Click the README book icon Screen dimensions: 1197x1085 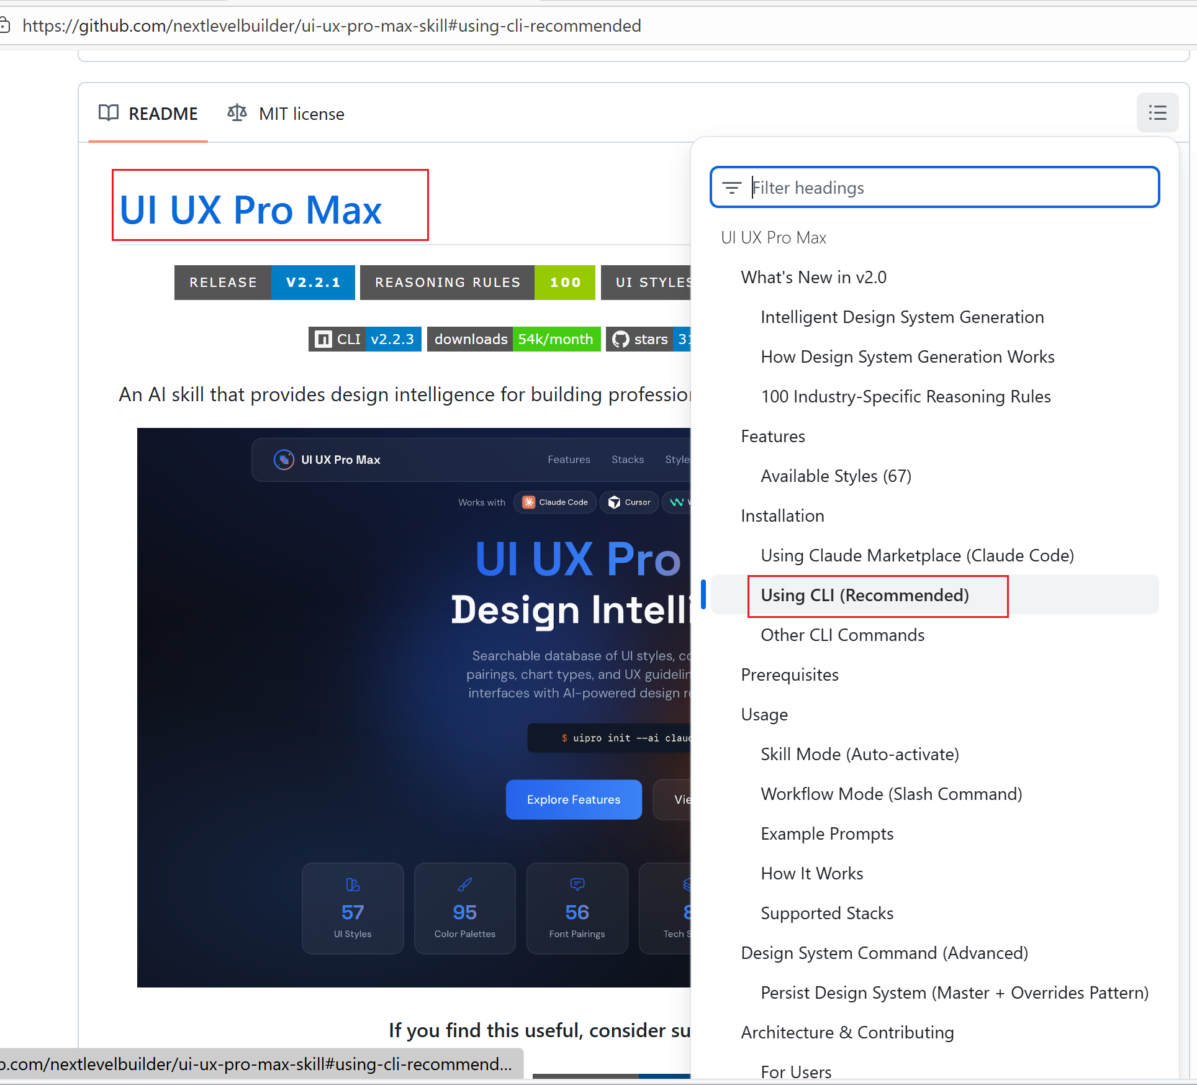point(109,113)
